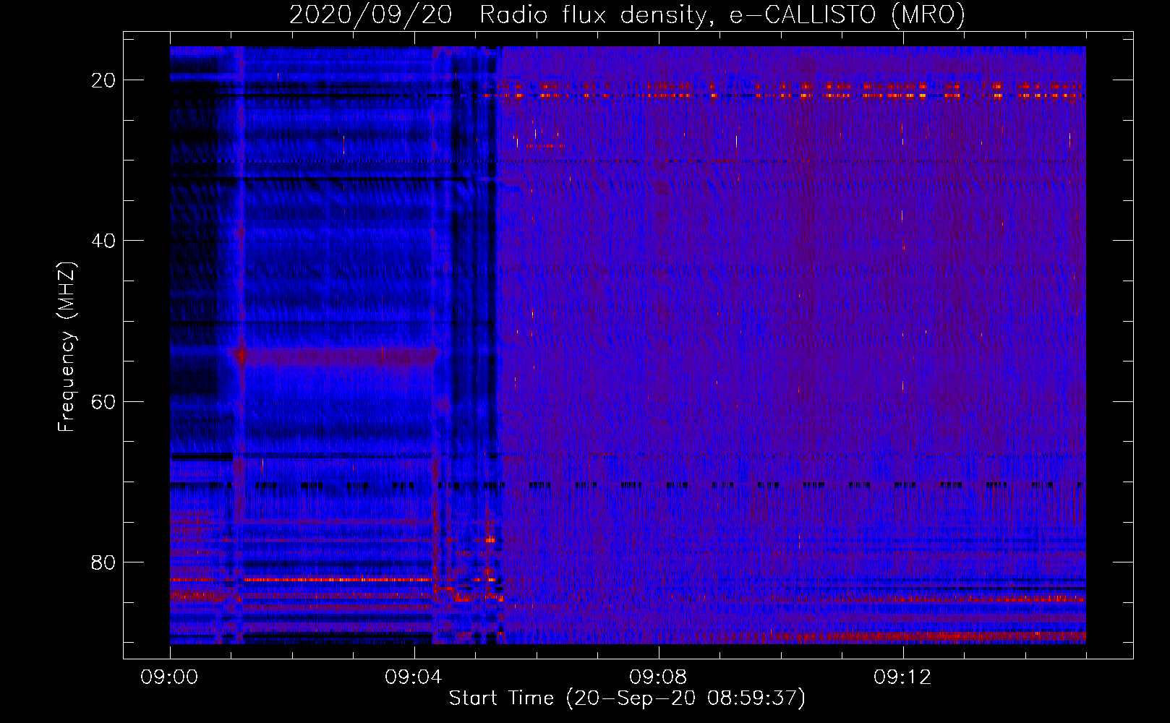1170x723 pixels.
Task: Click the date "2020/09/20" in the title
Action: (371, 14)
